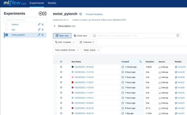187x115 pixels.
Task: Select the 11:57:45 run checkbox
Action: coord(56,72)
